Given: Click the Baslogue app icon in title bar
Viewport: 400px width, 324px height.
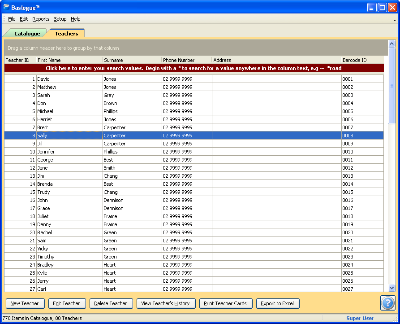Looking at the screenshot, I should pyautogui.click(x=6, y=7).
